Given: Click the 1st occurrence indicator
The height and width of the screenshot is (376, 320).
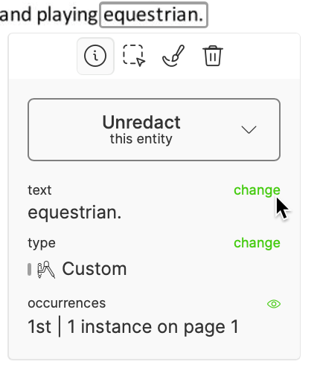Looking at the screenshot, I should tap(39, 327).
